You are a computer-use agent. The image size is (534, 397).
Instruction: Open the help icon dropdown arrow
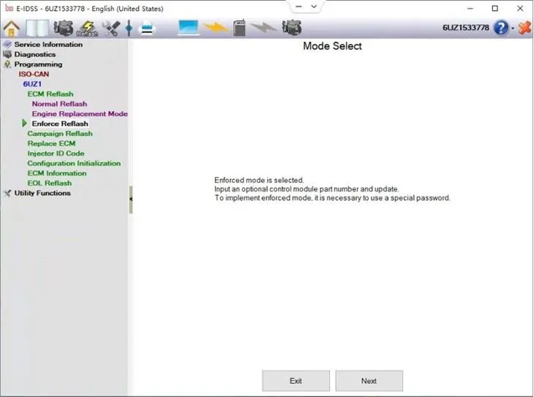pyautogui.click(x=513, y=29)
